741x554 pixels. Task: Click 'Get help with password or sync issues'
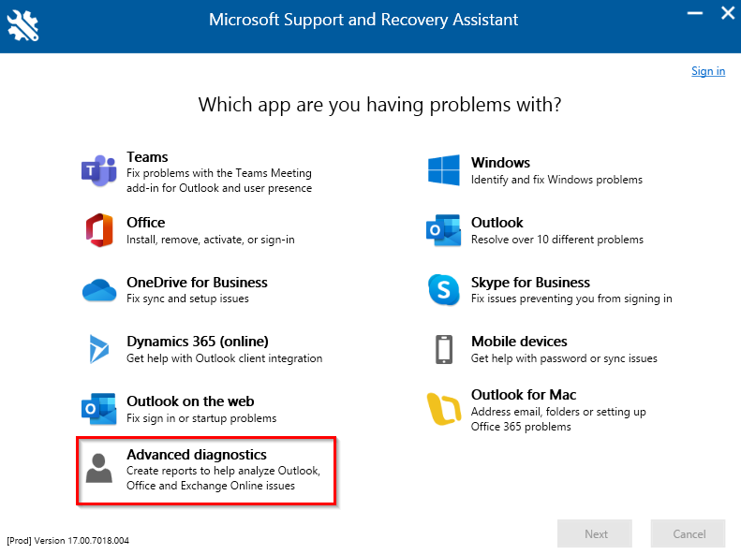pyautogui.click(x=564, y=358)
